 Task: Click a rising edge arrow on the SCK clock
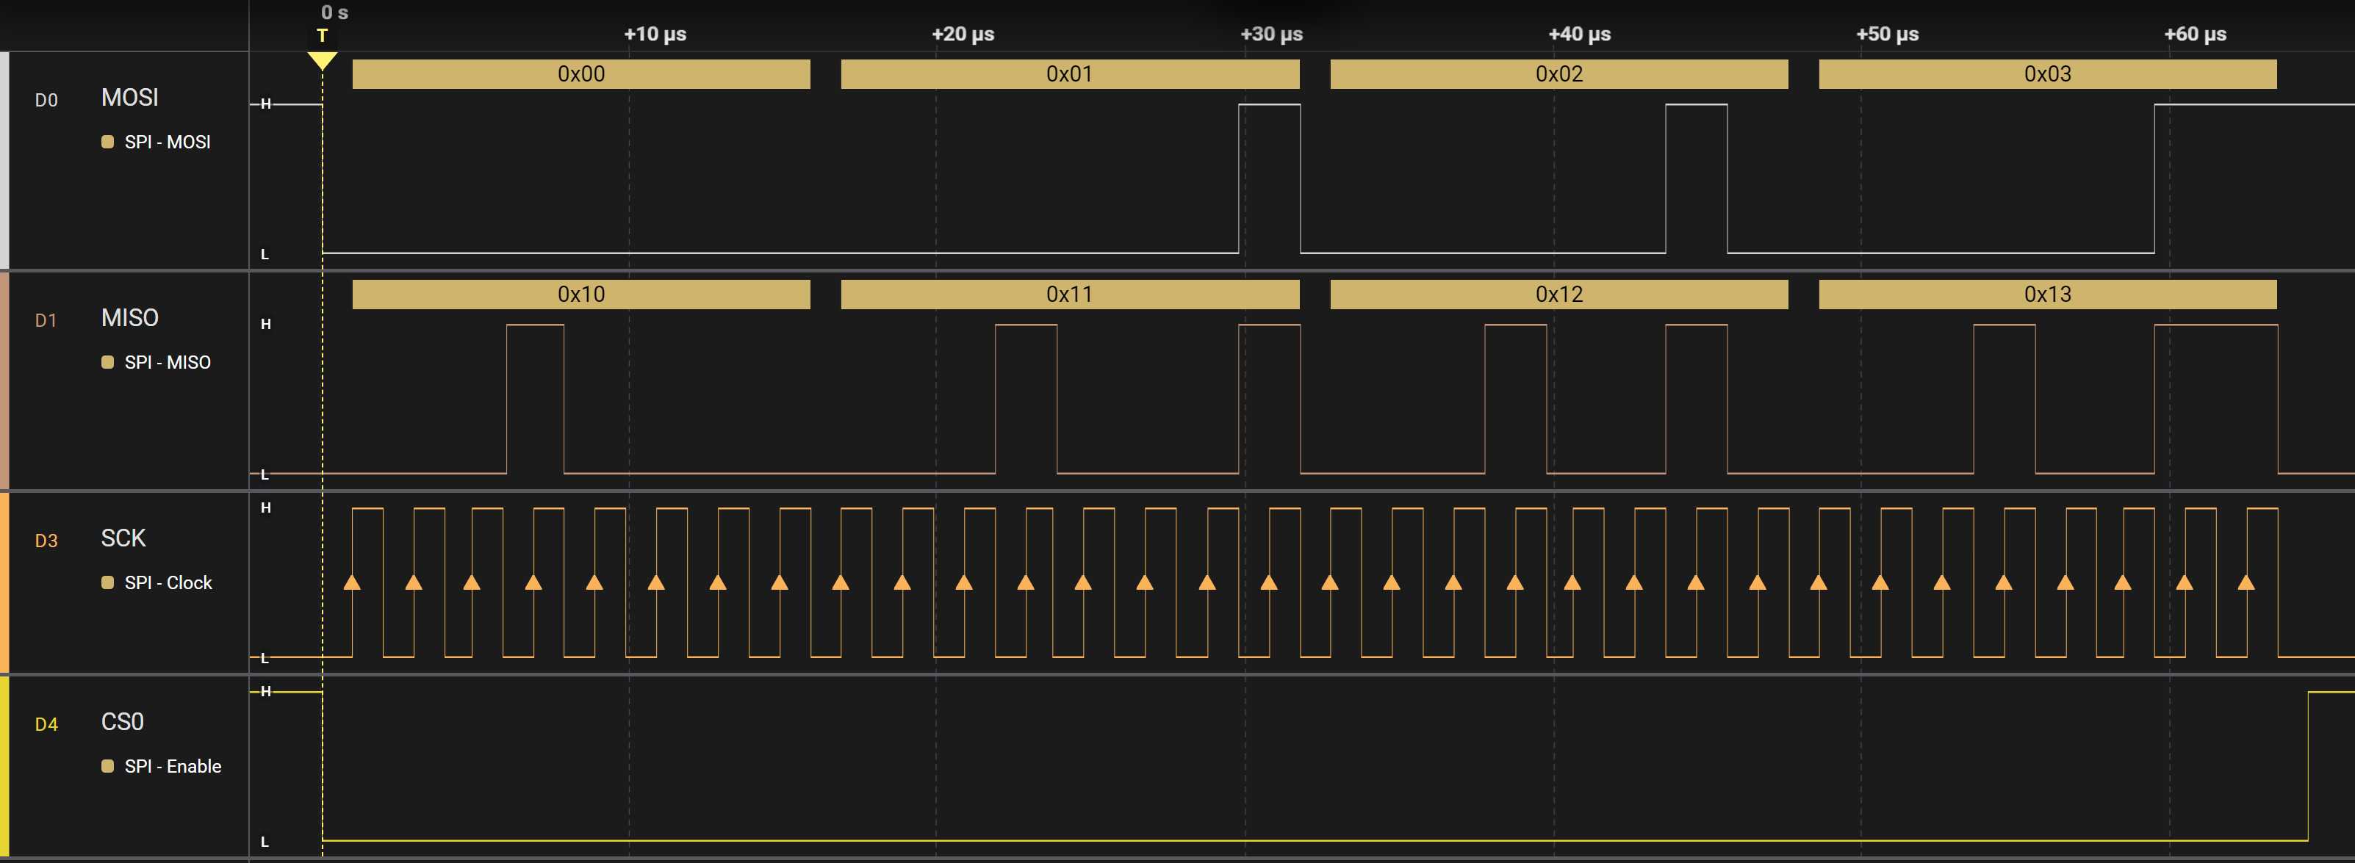click(x=352, y=582)
